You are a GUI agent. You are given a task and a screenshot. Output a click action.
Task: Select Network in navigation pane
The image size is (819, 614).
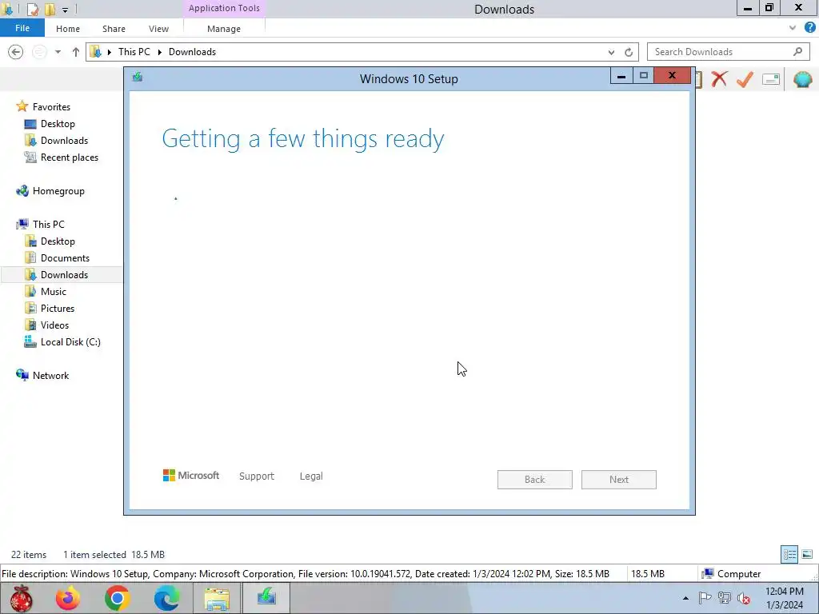[50, 376]
